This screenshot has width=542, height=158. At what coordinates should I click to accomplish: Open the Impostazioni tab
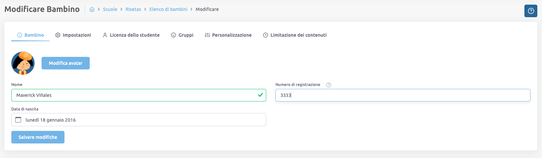coord(77,35)
